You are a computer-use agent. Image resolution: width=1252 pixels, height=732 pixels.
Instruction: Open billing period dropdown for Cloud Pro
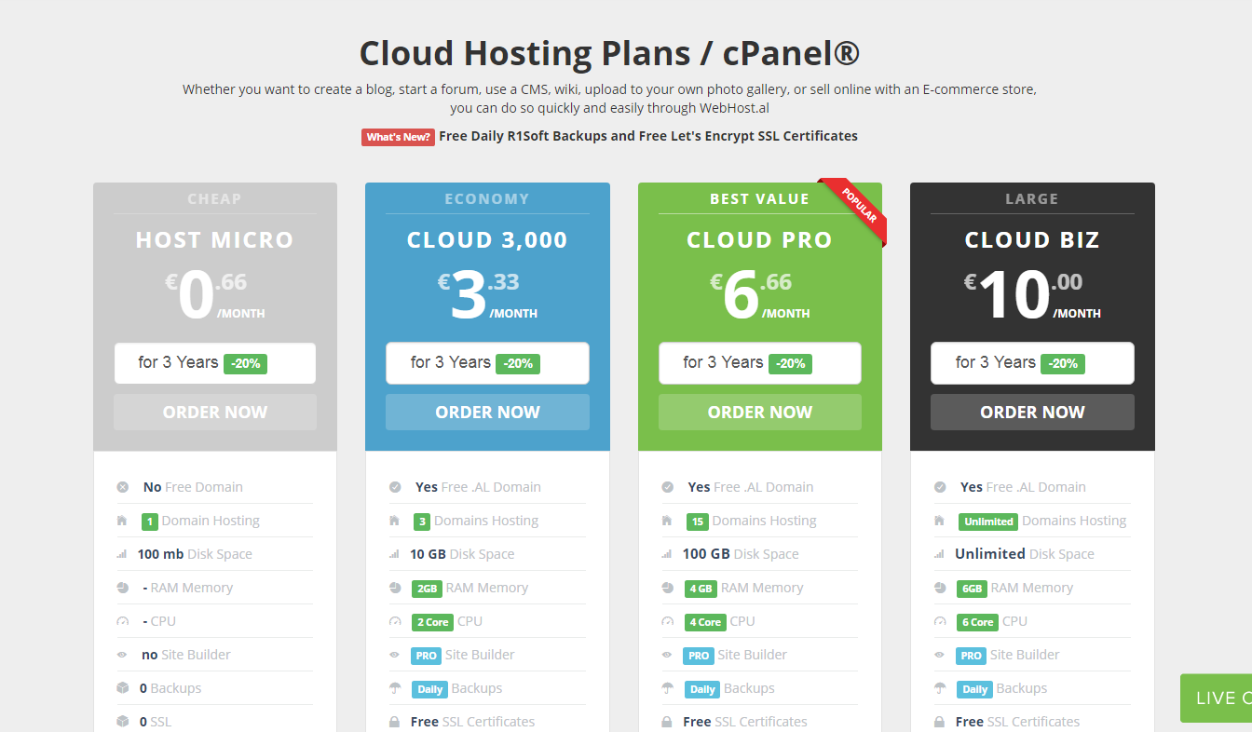point(760,363)
